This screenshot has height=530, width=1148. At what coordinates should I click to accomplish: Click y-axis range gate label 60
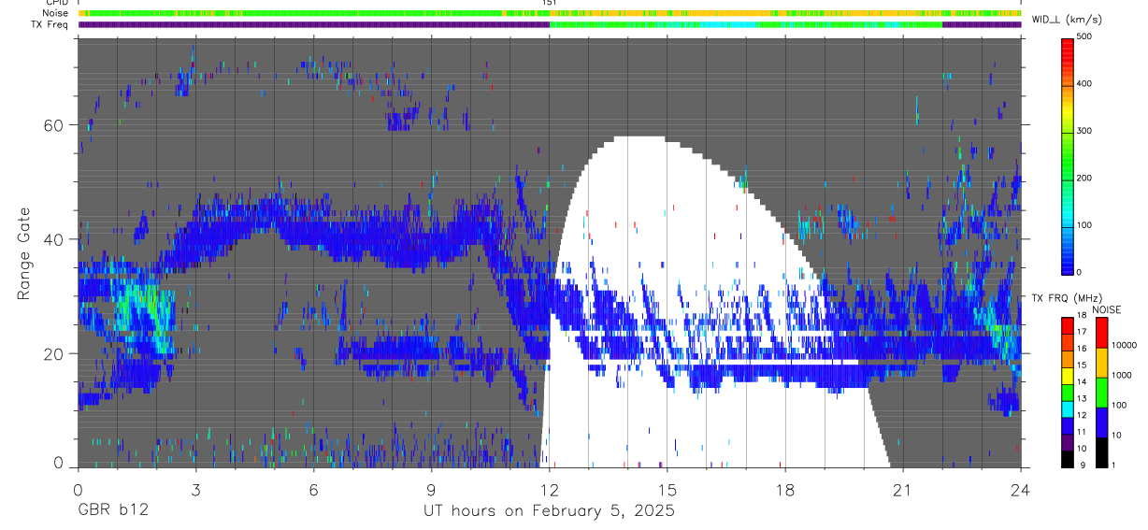coord(54,125)
